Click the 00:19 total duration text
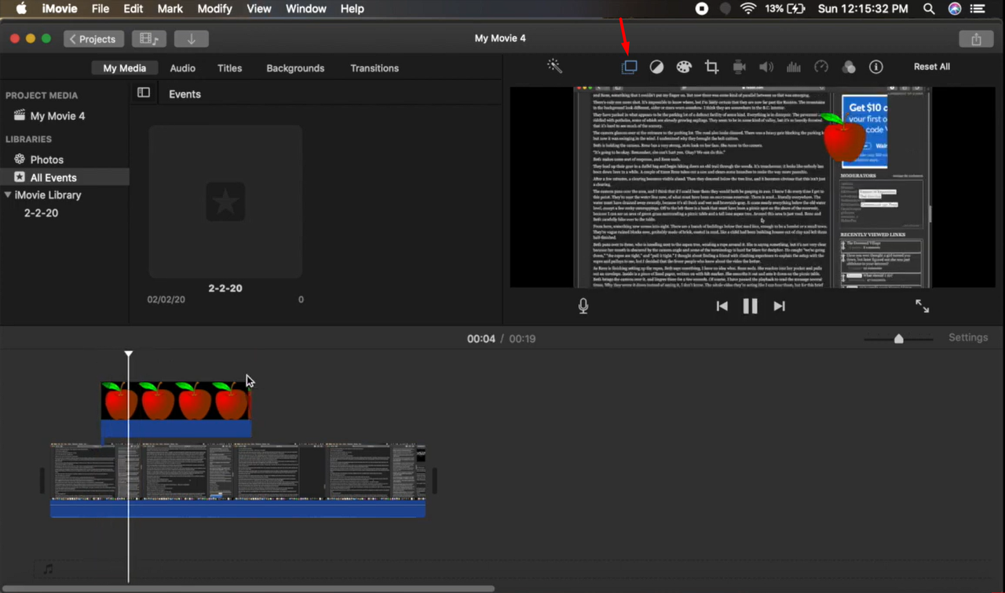 tap(522, 339)
